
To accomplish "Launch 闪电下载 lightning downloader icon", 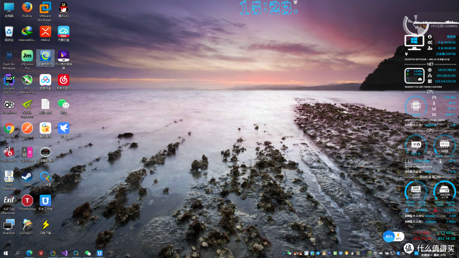I will 45,227.
